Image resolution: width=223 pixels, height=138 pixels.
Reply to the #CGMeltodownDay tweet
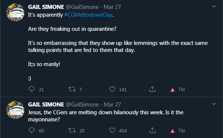coord(31,89)
